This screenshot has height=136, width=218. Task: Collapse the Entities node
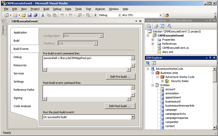pyautogui.click(x=153, y=85)
